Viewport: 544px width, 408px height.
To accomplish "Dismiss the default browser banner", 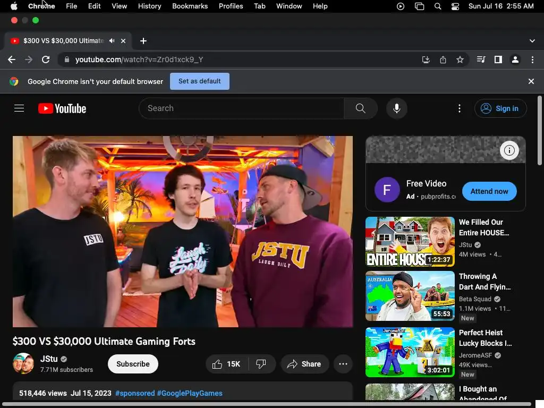I will (x=531, y=81).
